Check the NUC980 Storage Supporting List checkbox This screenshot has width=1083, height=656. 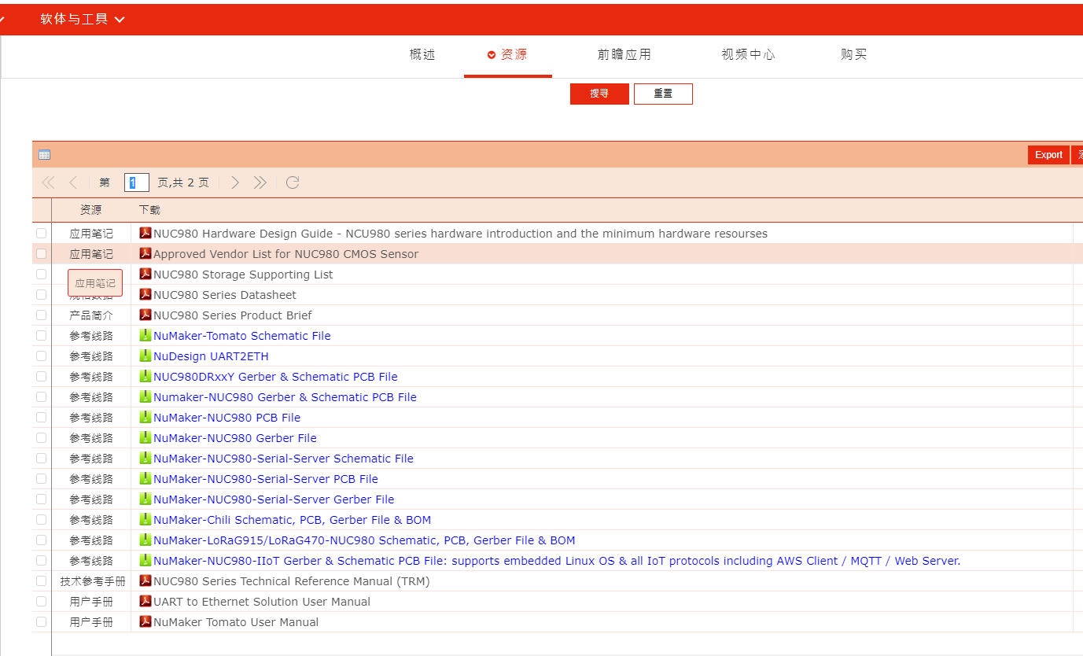[41, 274]
